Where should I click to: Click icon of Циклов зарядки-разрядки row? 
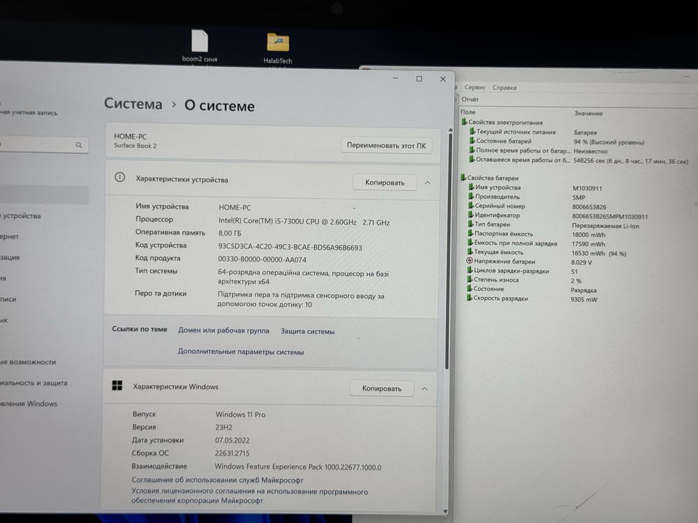tap(470, 270)
